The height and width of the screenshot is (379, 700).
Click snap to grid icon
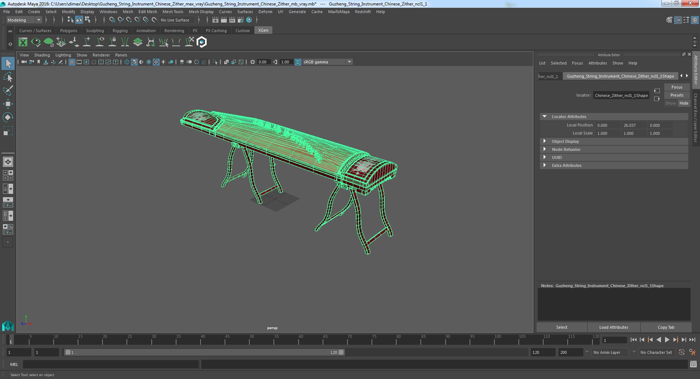[112, 20]
